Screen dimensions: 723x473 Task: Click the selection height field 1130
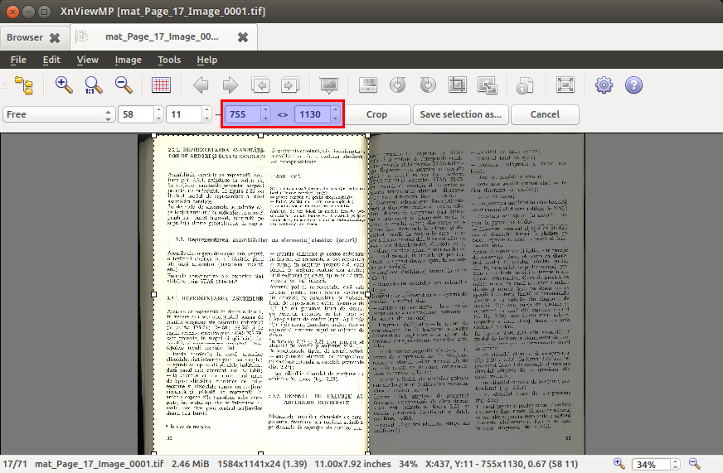coord(313,114)
